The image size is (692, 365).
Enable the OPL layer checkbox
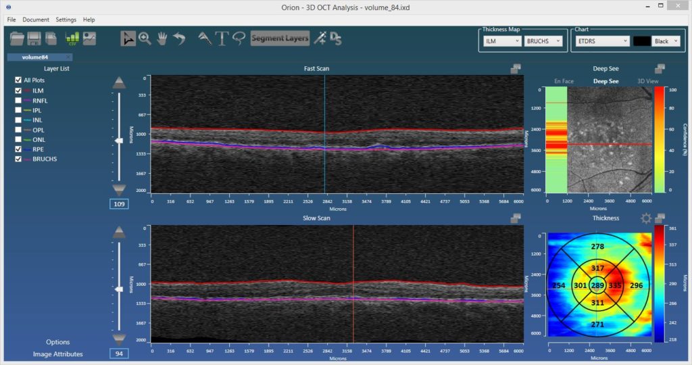click(18, 130)
